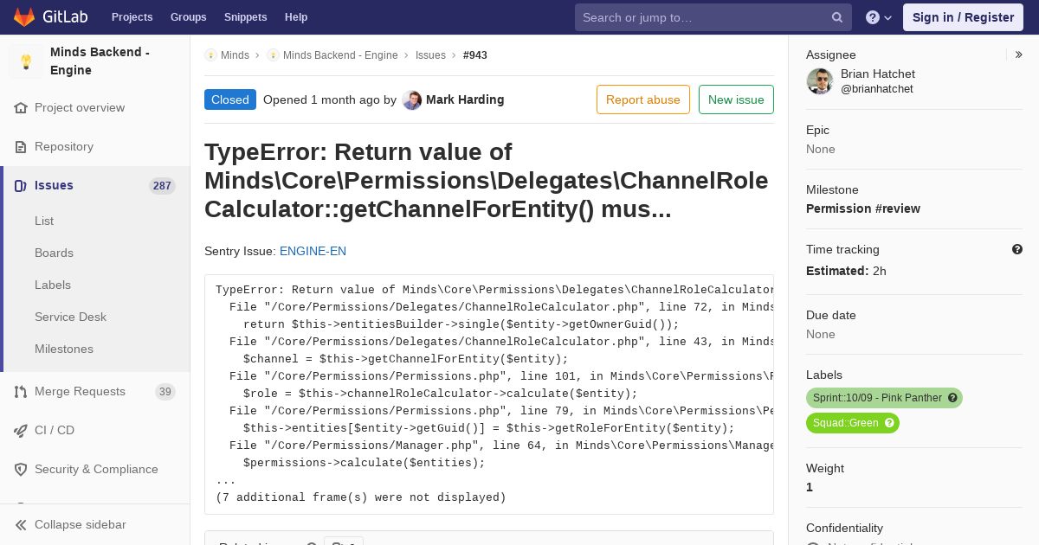Go to Service Desk submenu
1039x545 pixels.
pos(70,317)
